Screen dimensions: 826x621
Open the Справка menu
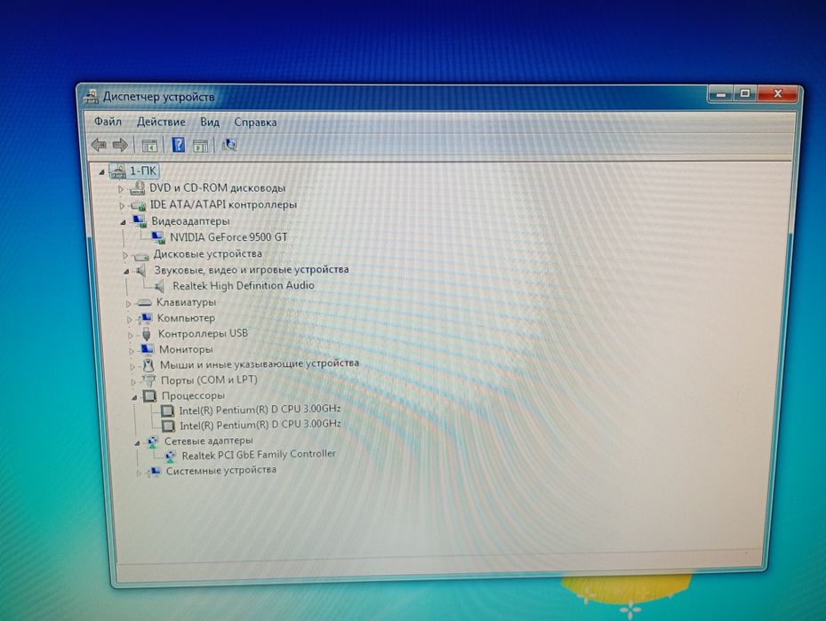coord(255,122)
